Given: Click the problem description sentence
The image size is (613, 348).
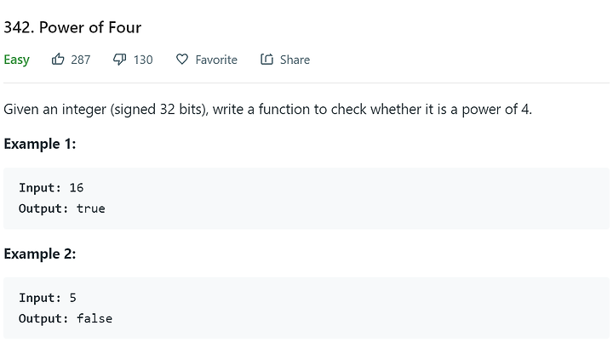Looking at the screenshot, I should 268,110.
